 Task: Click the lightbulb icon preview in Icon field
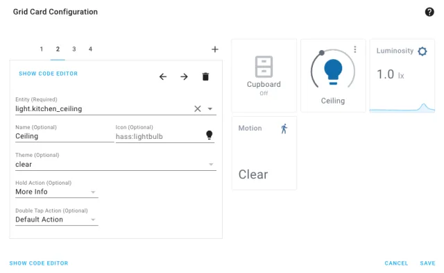coord(210,135)
